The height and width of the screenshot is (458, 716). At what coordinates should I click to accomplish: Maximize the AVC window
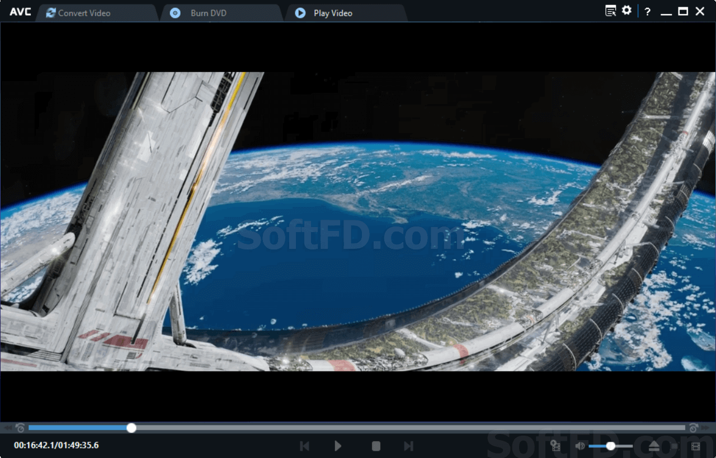point(683,11)
